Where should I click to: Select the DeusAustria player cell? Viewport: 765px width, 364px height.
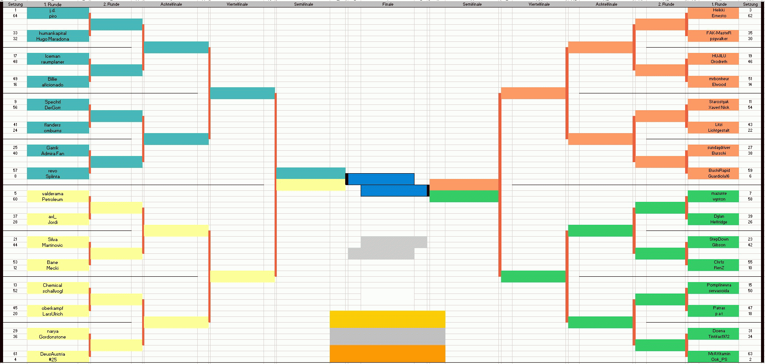[x=58, y=354]
